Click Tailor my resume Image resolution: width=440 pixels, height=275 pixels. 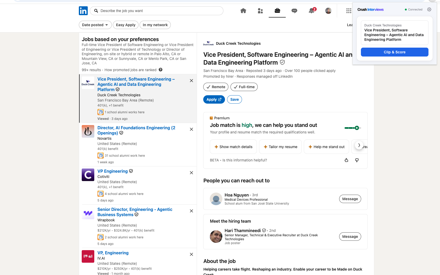[x=280, y=147]
